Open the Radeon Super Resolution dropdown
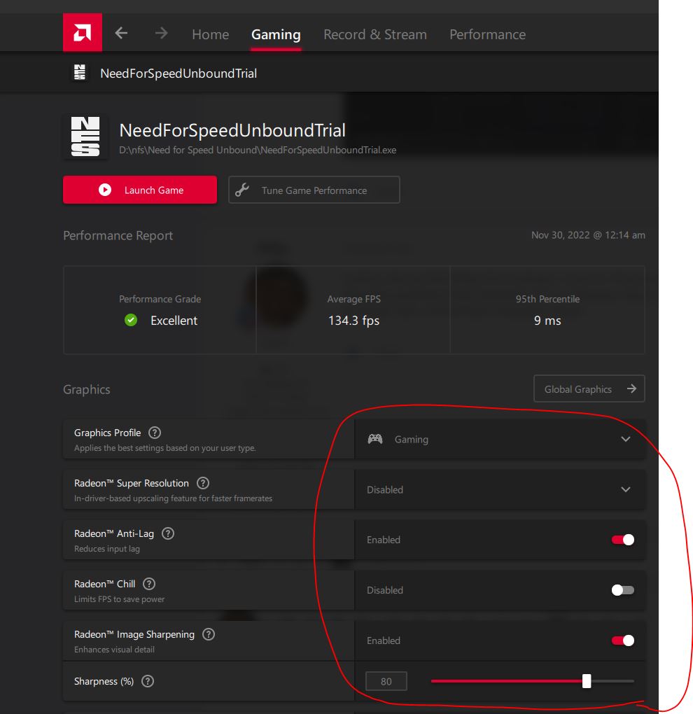Screen dimensions: 693x714 [x=500, y=490]
